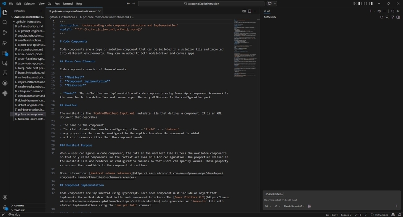Click Ln 1, Col 1 in the status bar
The height and width of the screenshot is (217, 403).
pyautogui.click(x=332, y=215)
